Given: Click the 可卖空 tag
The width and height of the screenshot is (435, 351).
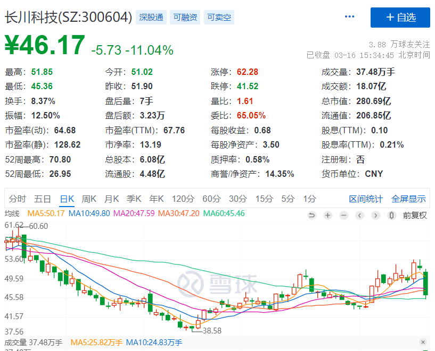Looking at the screenshot, I should click(x=219, y=18).
